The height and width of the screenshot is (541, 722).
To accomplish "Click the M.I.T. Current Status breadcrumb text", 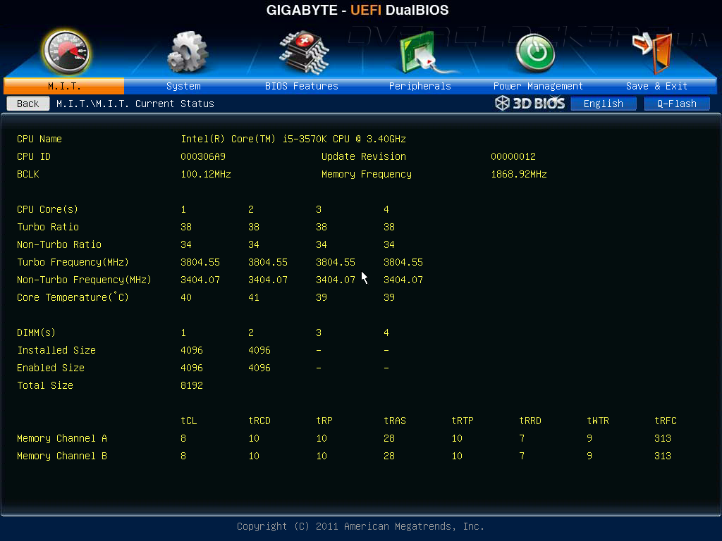I will 135,104.
